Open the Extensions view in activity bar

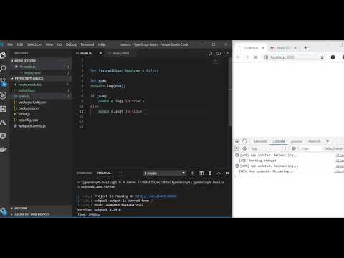click(x=3, y=109)
